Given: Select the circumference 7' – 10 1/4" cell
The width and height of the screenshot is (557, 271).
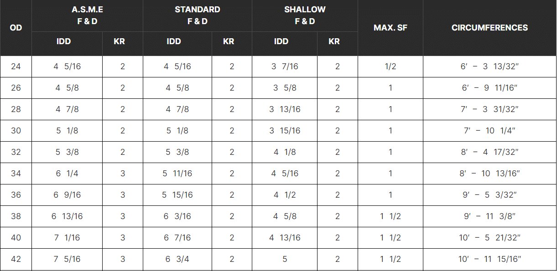Looking at the screenshot, I should click(490, 131).
